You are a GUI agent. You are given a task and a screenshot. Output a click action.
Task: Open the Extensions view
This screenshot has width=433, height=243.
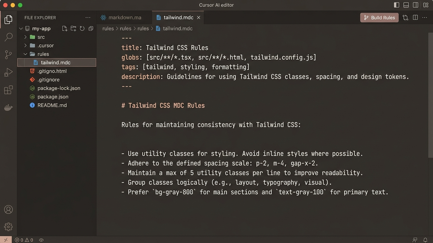8,90
